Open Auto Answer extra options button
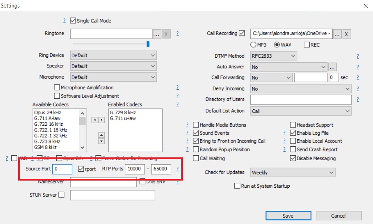Screen dimensions: 373x224 (x=332, y=67)
